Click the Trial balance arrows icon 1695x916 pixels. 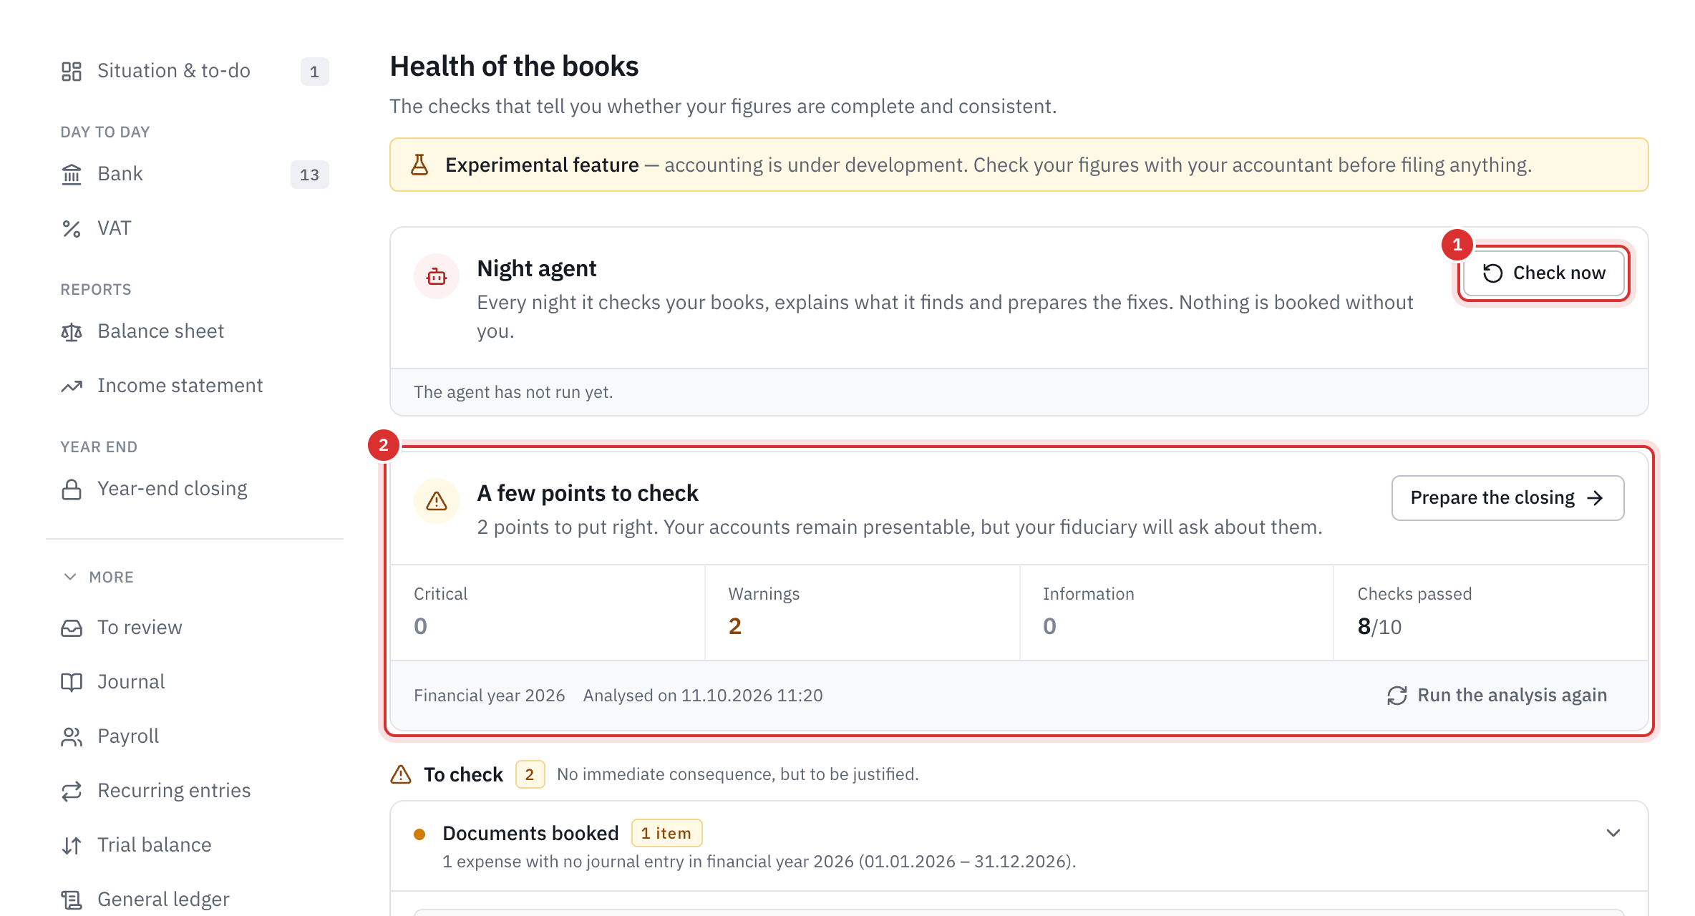tap(72, 845)
